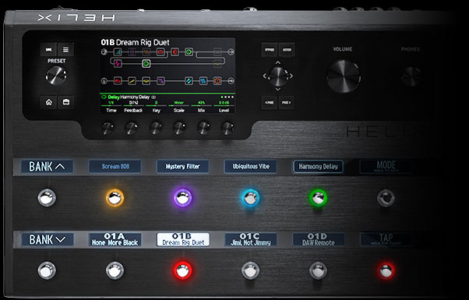Select the red amp block on path 2

click(x=118, y=81)
